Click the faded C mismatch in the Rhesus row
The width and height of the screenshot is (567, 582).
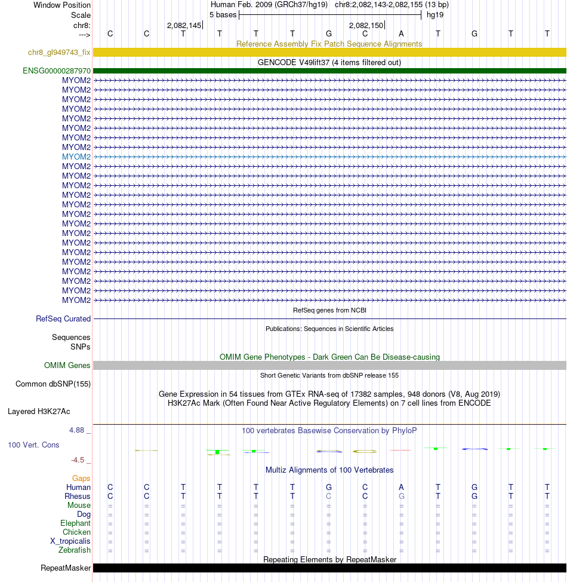pos(328,497)
